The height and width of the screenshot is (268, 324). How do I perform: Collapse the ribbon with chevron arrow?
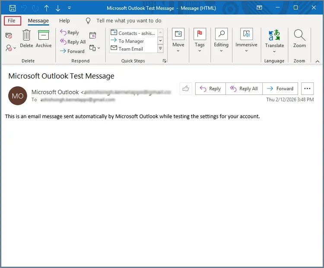tap(318, 61)
